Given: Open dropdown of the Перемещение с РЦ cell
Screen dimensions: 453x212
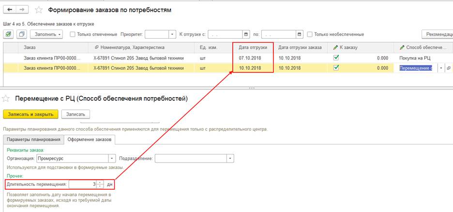Looking at the screenshot, I should point(441,68).
